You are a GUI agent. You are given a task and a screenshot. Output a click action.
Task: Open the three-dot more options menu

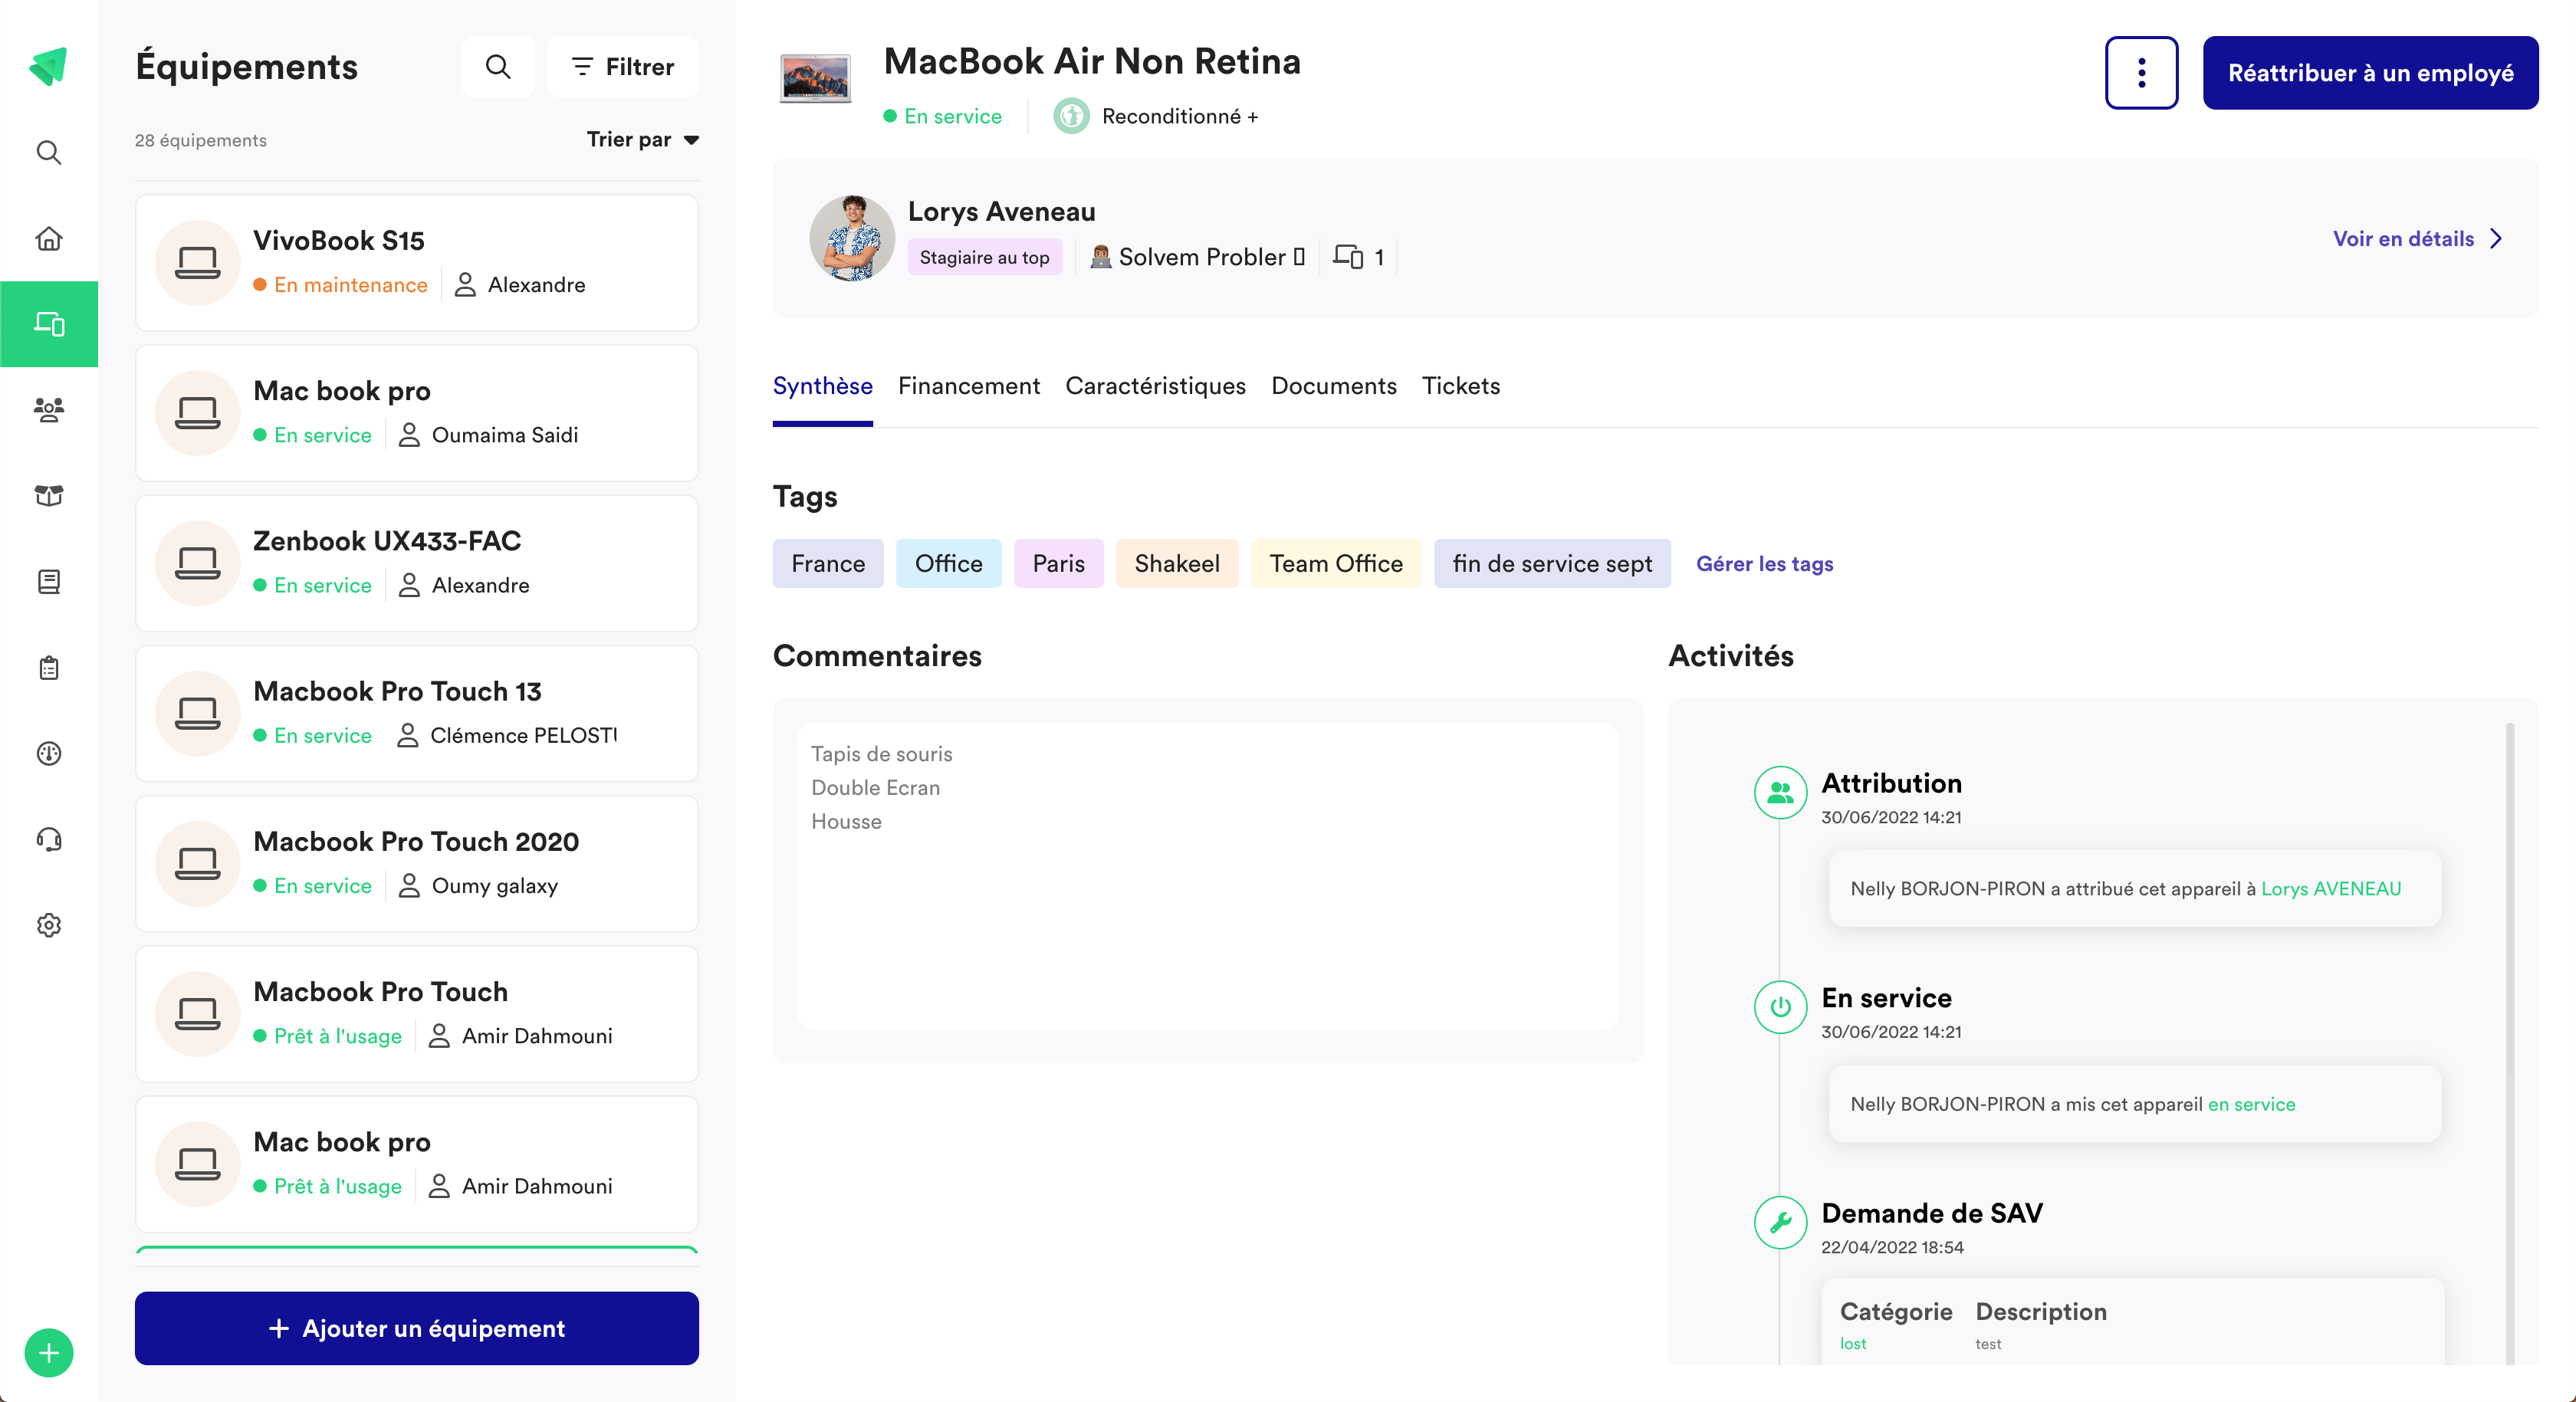(2141, 73)
